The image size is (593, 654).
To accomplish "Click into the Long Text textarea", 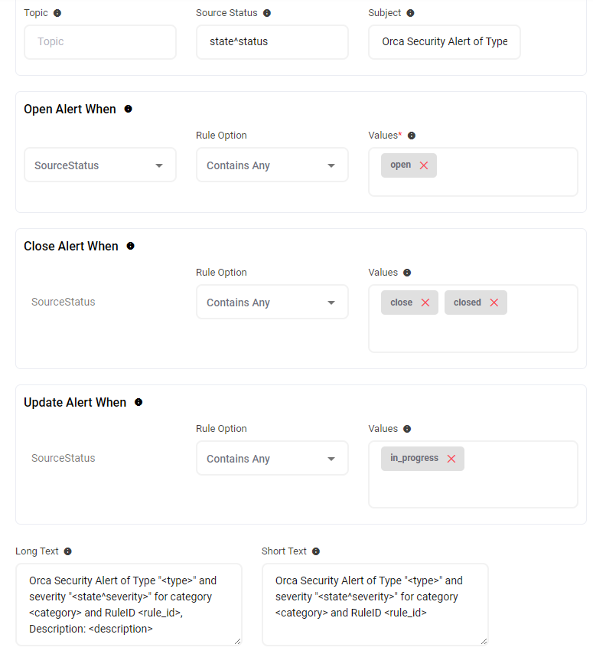I will pos(128,605).
